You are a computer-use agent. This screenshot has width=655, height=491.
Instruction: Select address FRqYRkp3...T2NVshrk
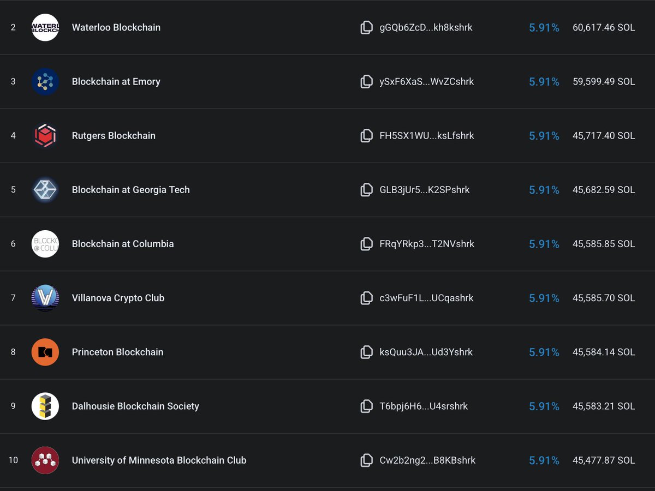click(x=427, y=244)
